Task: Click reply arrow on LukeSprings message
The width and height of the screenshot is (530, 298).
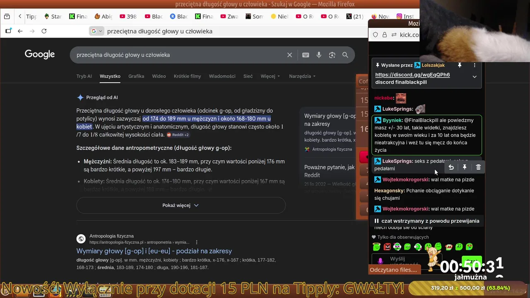Action: [x=451, y=167]
